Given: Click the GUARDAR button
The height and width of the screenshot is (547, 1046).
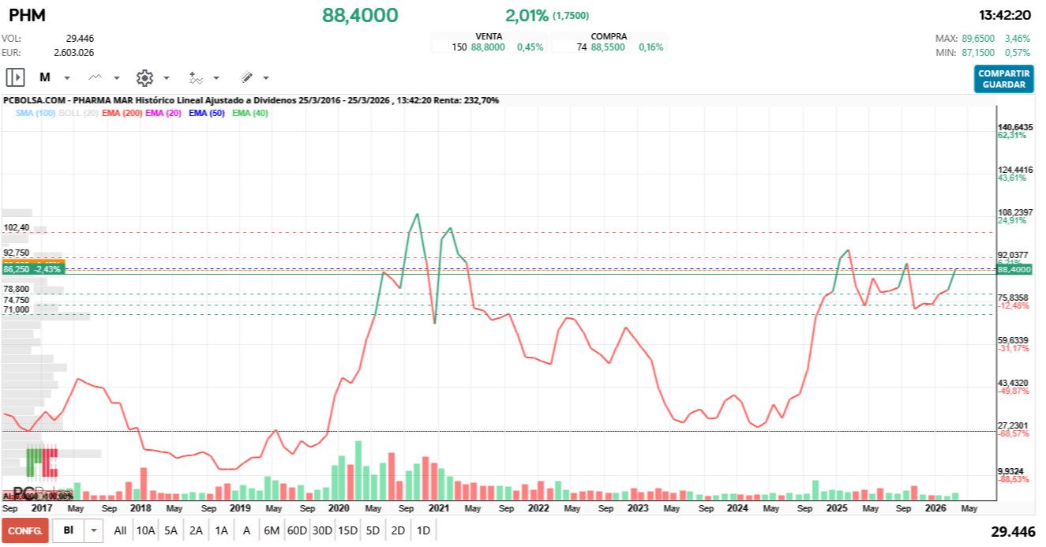Looking at the screenshot, I should [1003, 84].
